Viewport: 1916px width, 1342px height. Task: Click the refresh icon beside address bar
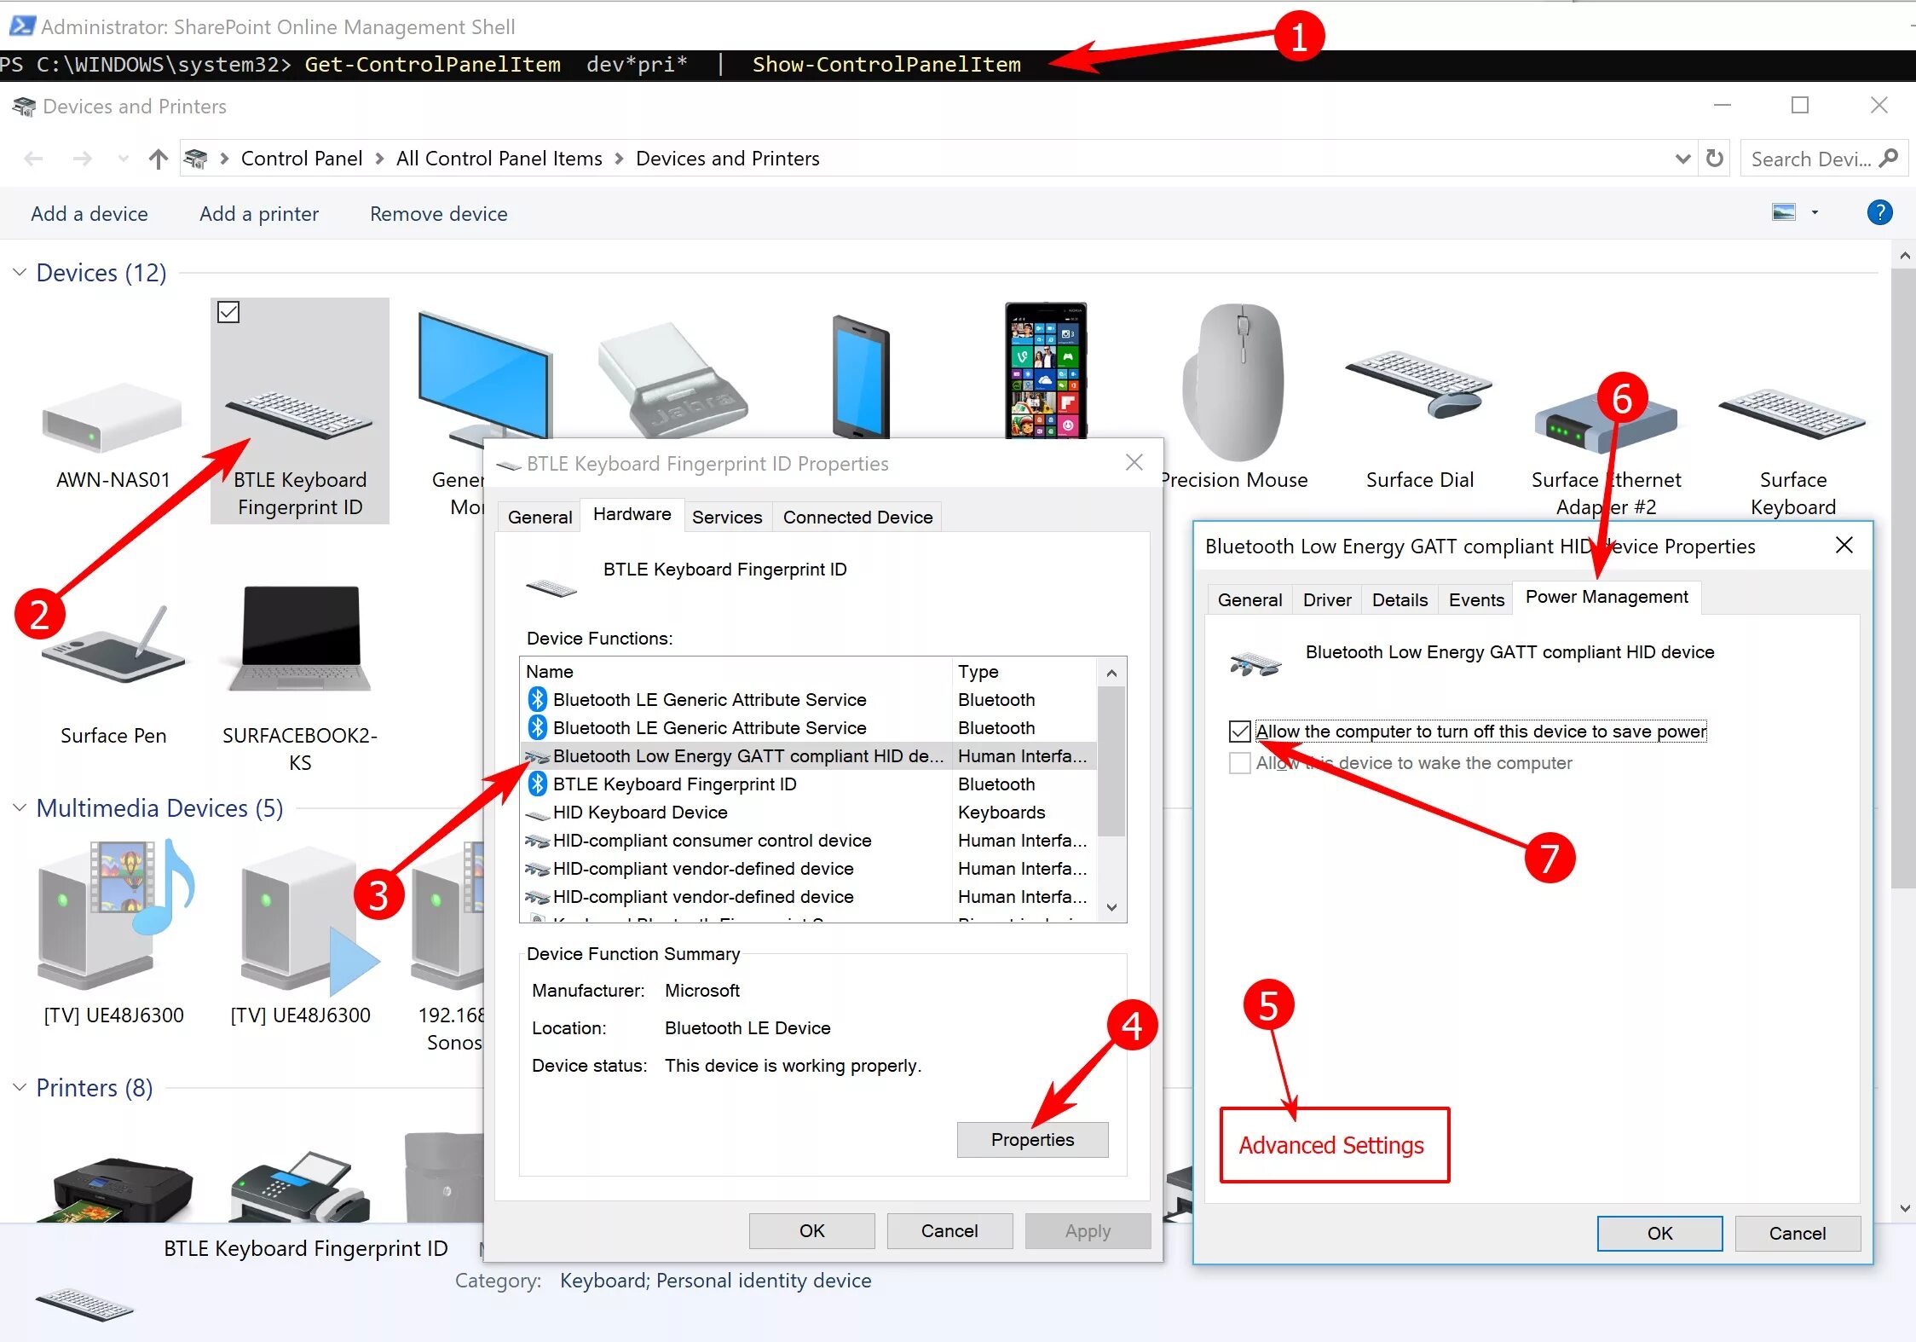point(1715,159)
